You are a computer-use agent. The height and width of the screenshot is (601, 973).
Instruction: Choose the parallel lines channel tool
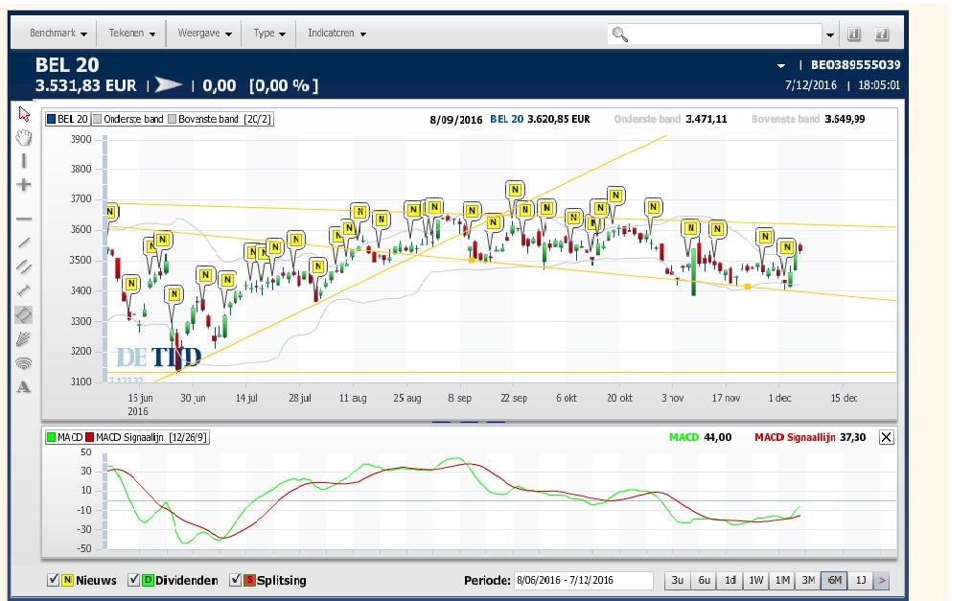[x=24, y=266]
